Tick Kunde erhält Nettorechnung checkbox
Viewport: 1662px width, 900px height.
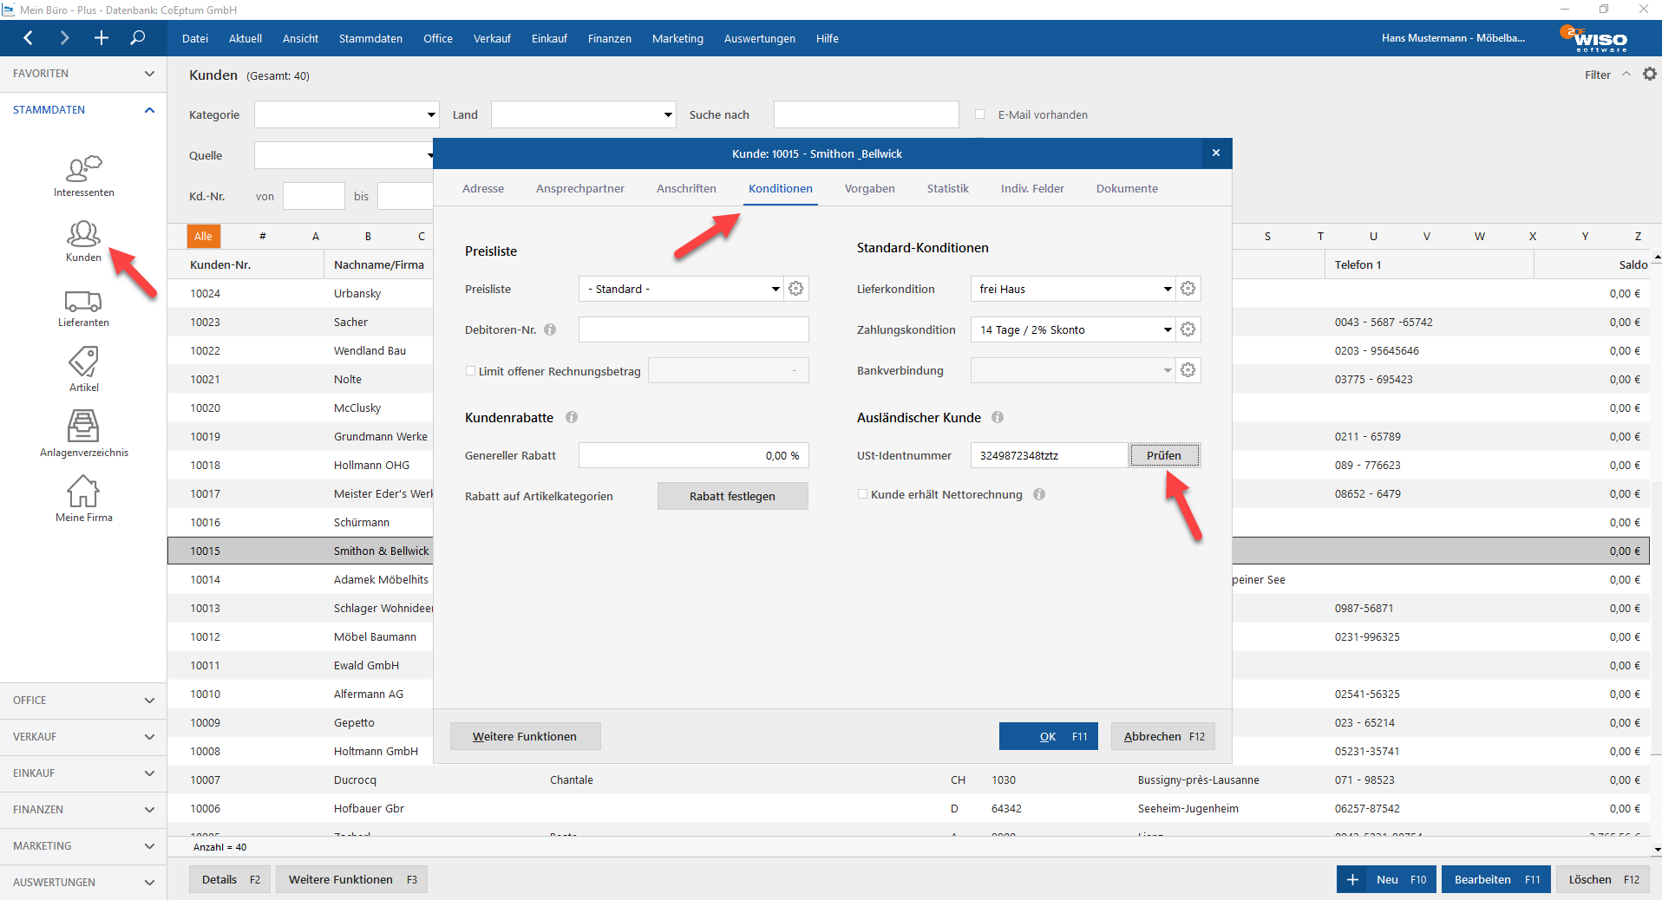[862, 494]
